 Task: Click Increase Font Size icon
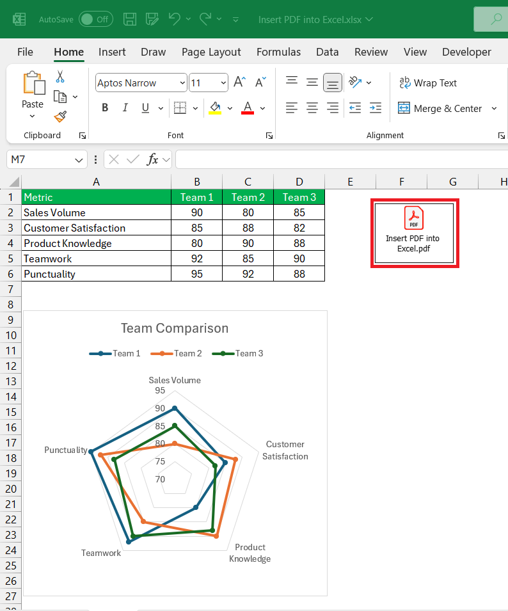pyautogui.click(x=239, y=83)
